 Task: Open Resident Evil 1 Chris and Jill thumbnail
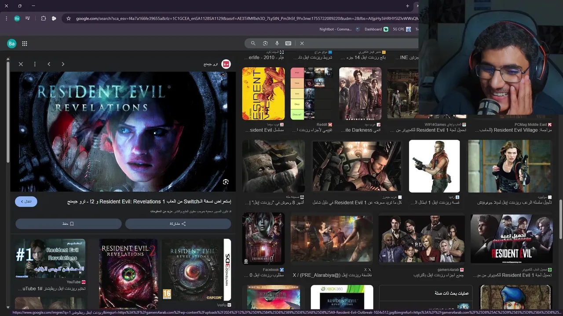pos(357,166)
